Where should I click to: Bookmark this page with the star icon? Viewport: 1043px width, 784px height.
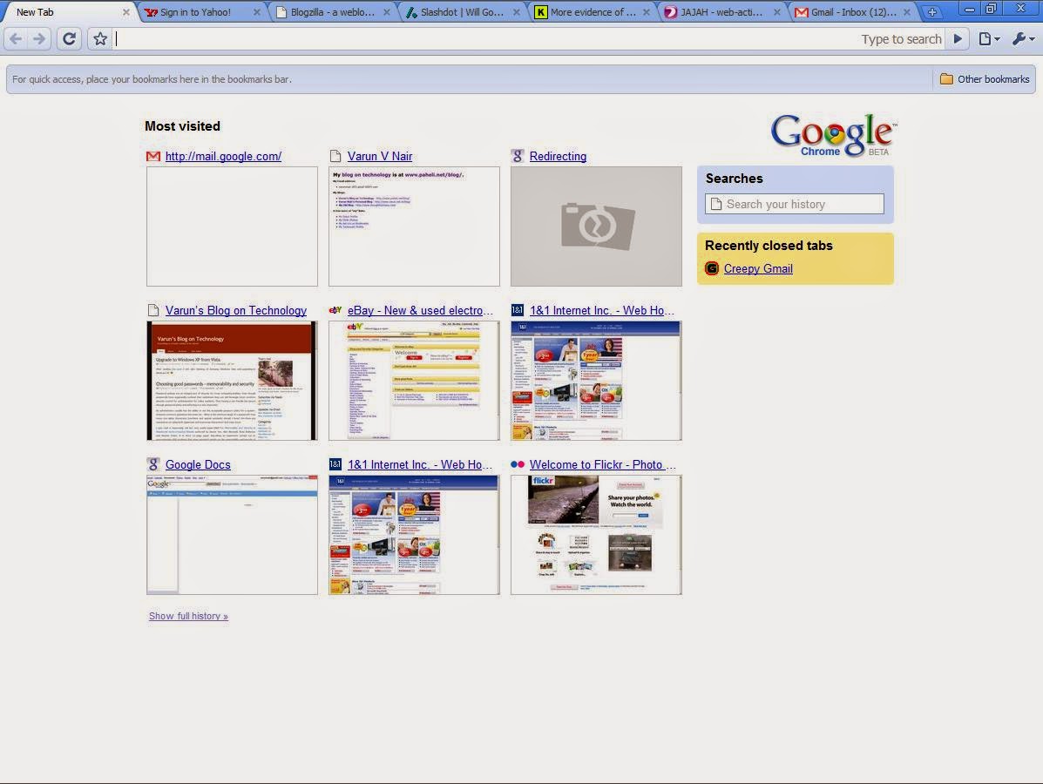point(100,39)
